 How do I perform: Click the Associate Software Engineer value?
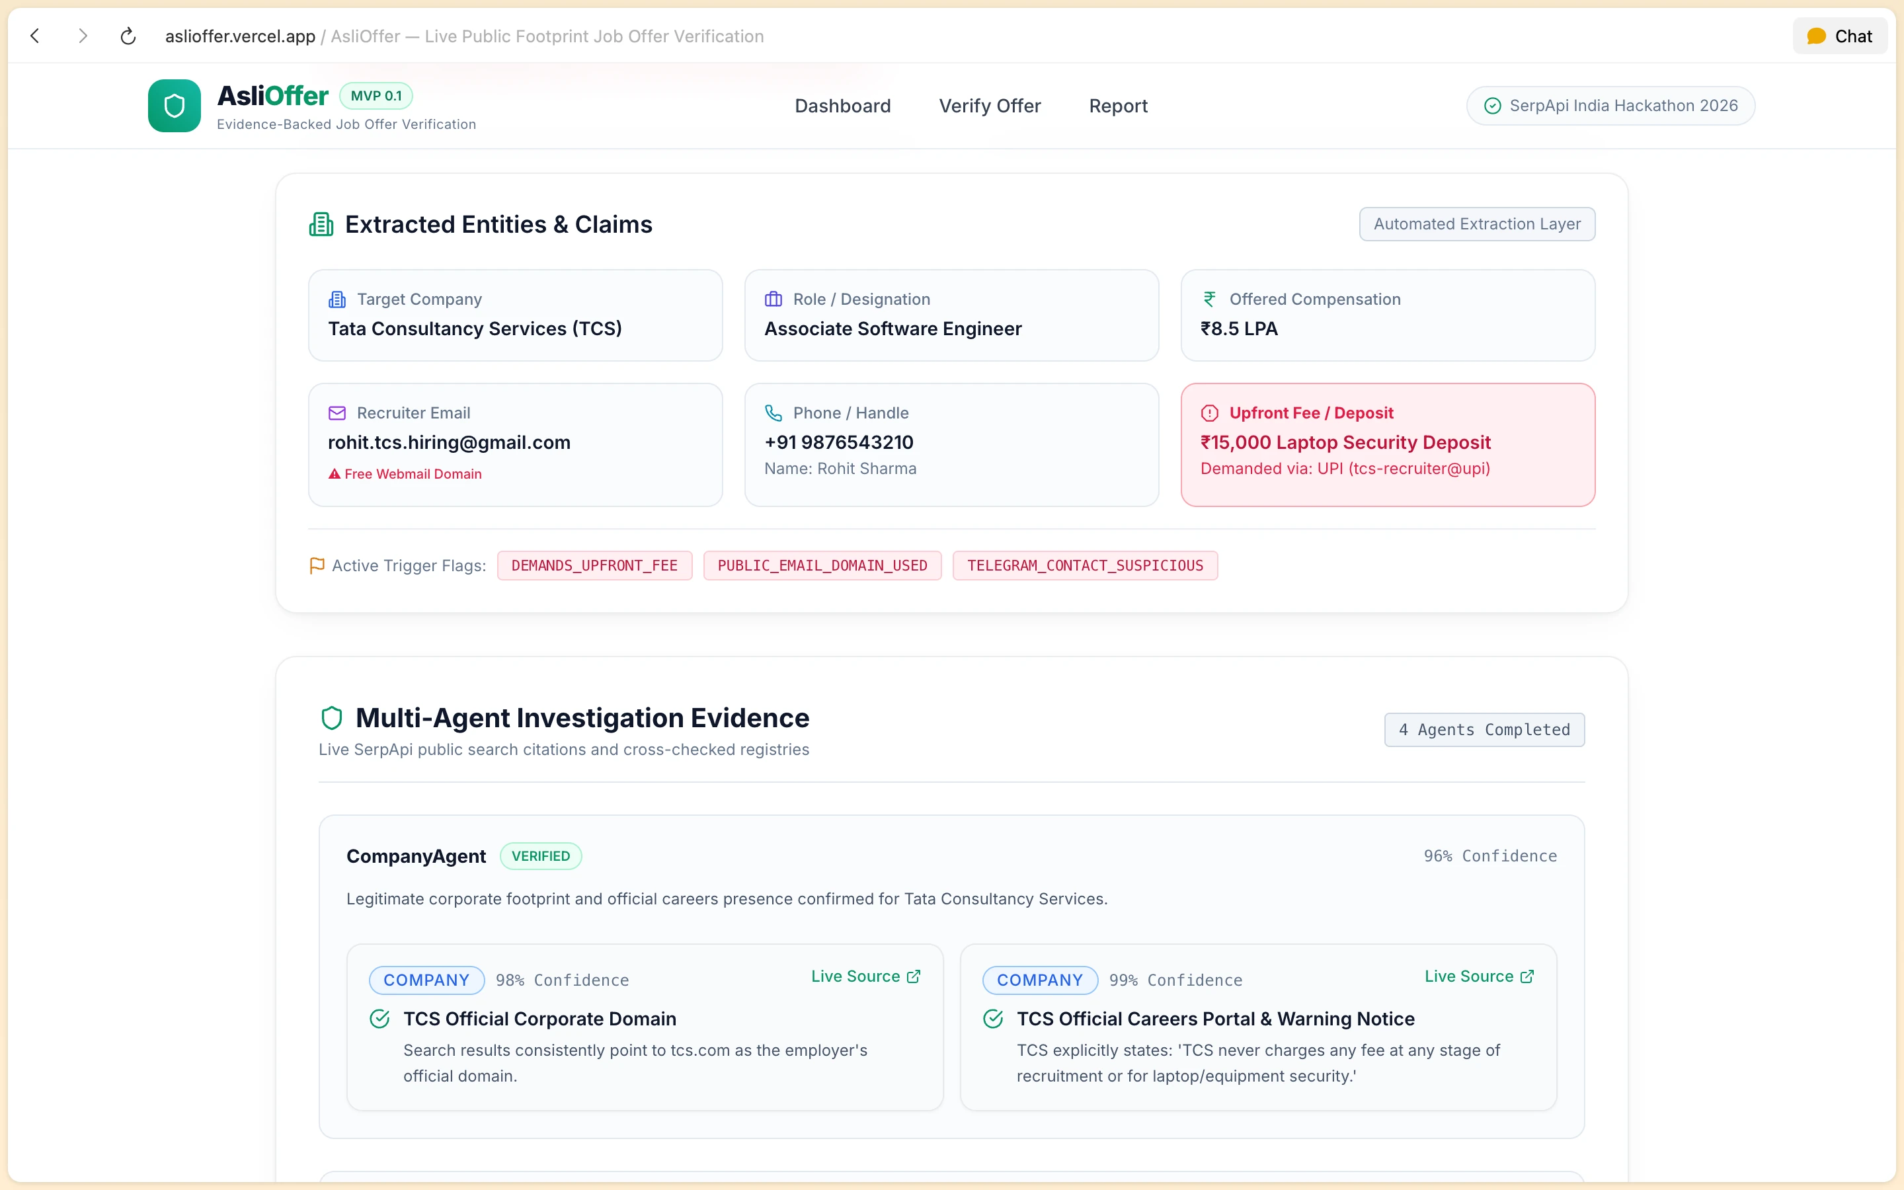pyautogui.click(x=893, y=328)
